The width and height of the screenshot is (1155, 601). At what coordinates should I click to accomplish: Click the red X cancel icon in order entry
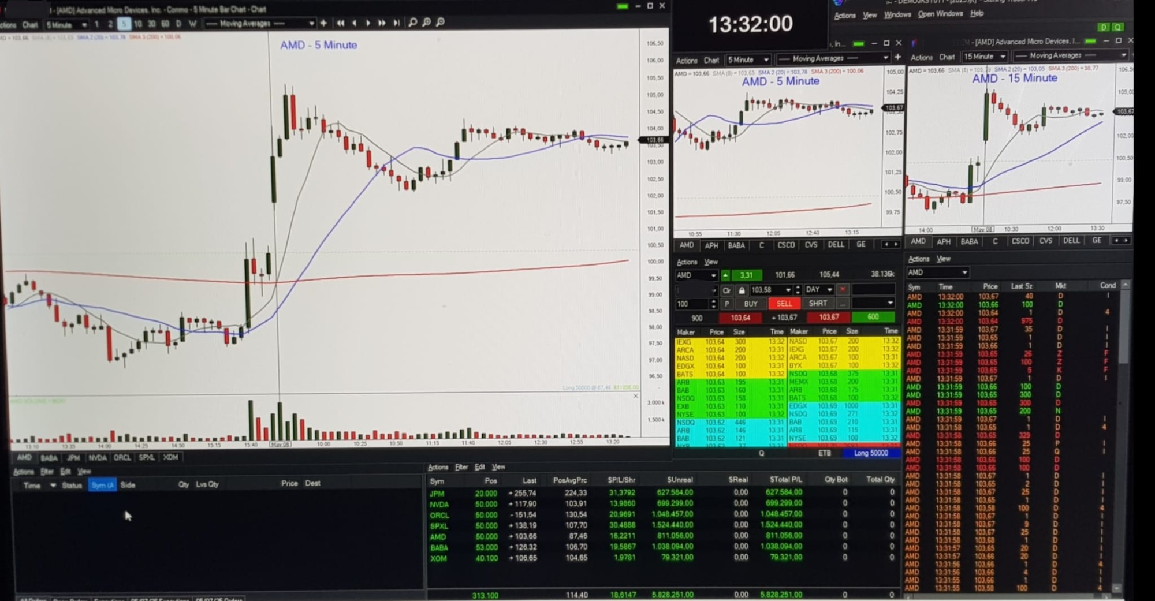(x=843, y=289)
